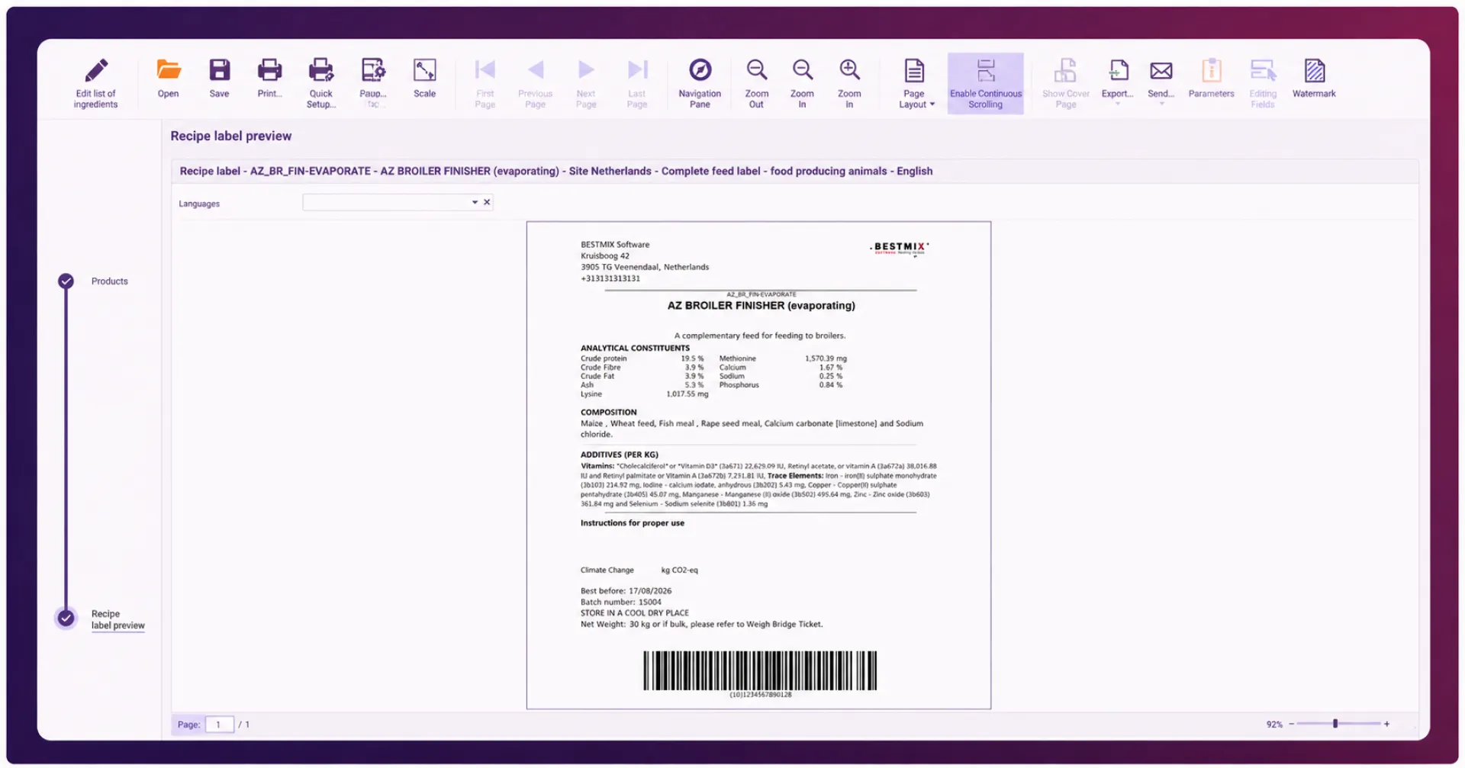Click the Products step checkmark circle
The image size is (1465, 768).
pos(66,281)
